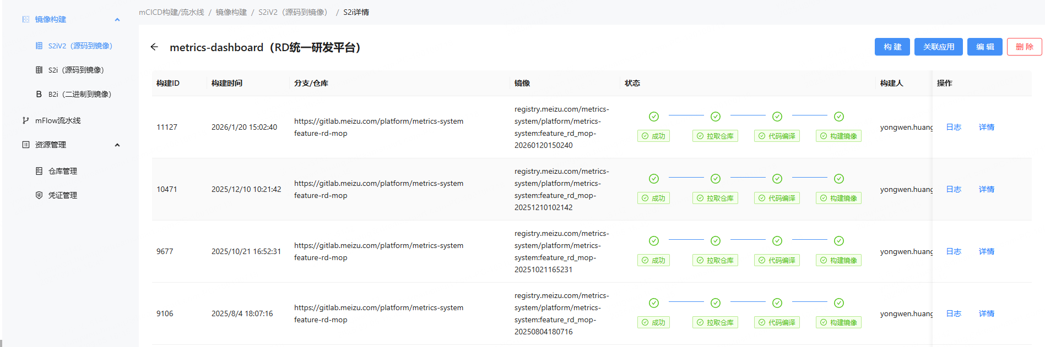
Task: Click the 镜像构建 sidebar section icon
Action: coord(26,19)
